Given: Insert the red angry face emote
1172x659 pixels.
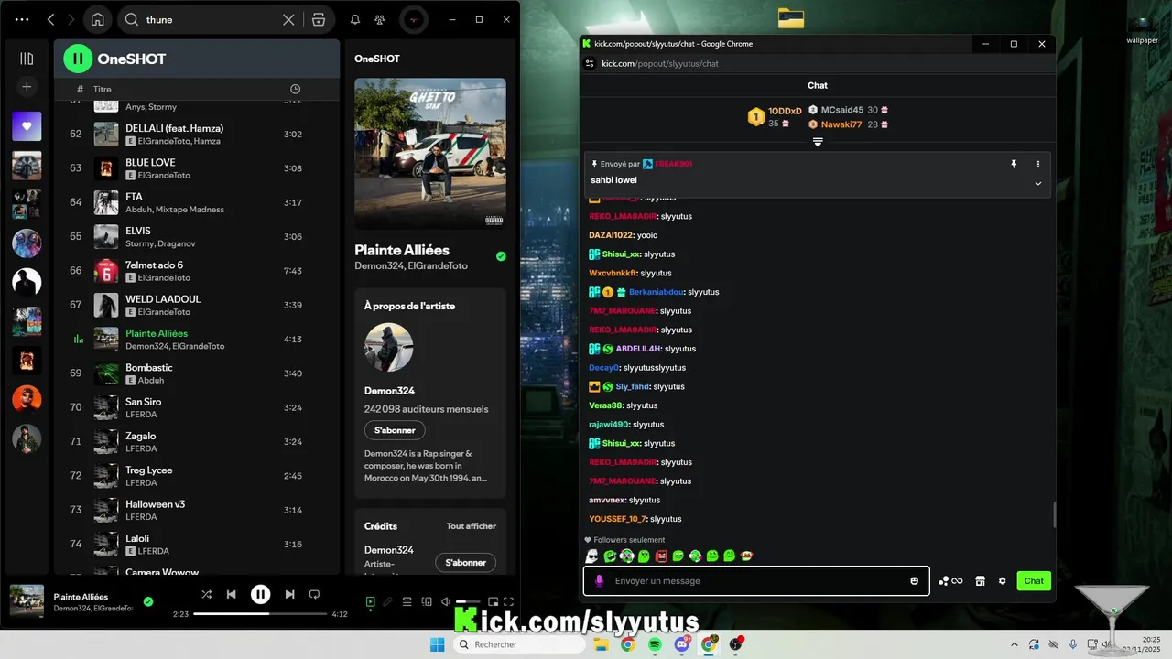Looking at the screenshot, I should (661, 556).
